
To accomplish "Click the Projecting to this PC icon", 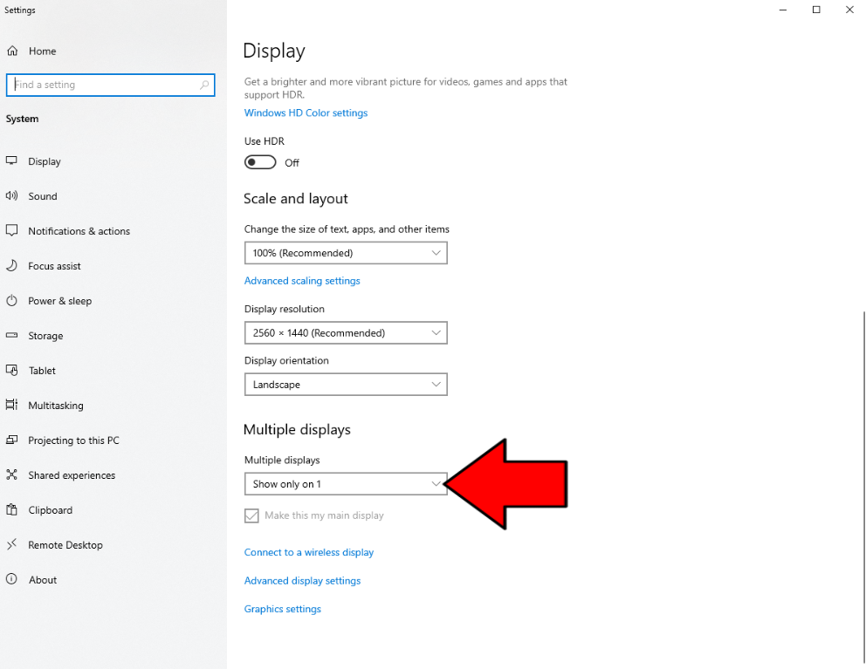I will pos(11,440).
